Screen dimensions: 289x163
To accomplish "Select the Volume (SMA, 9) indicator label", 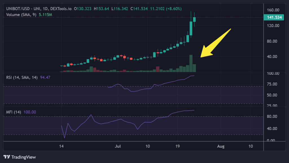I will coord(21,15).
